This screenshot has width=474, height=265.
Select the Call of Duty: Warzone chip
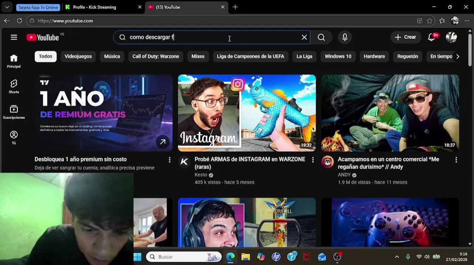tap(156, 56)
